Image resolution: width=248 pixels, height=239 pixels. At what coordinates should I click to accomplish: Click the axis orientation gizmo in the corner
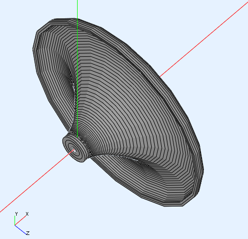[22, 223]
